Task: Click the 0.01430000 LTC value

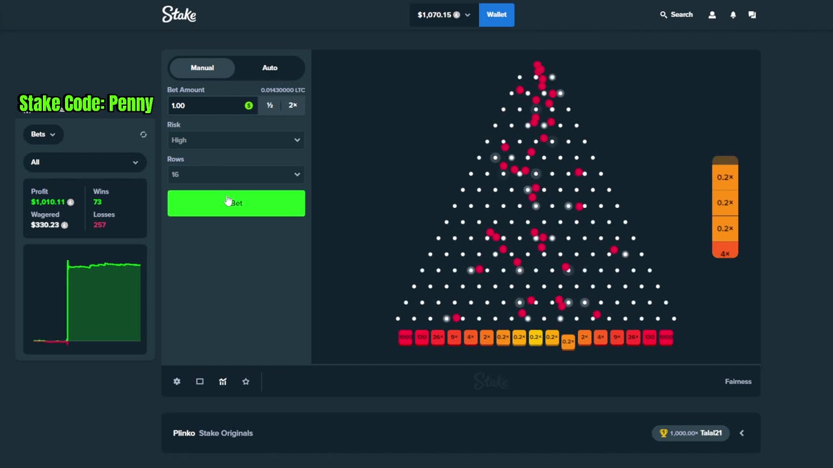Action: pyautogui.click(x=282, y=90)
